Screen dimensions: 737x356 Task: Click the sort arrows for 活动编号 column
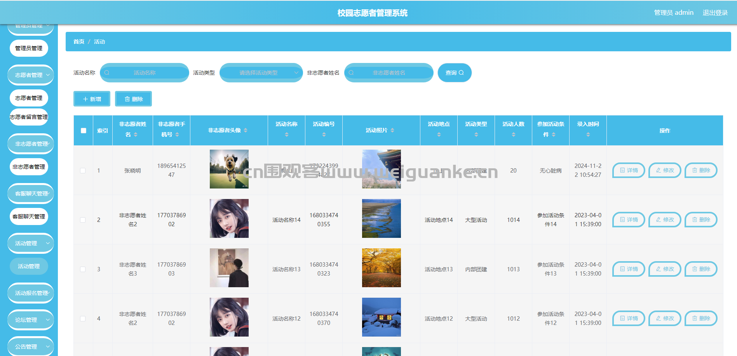[x=324, y=134]
